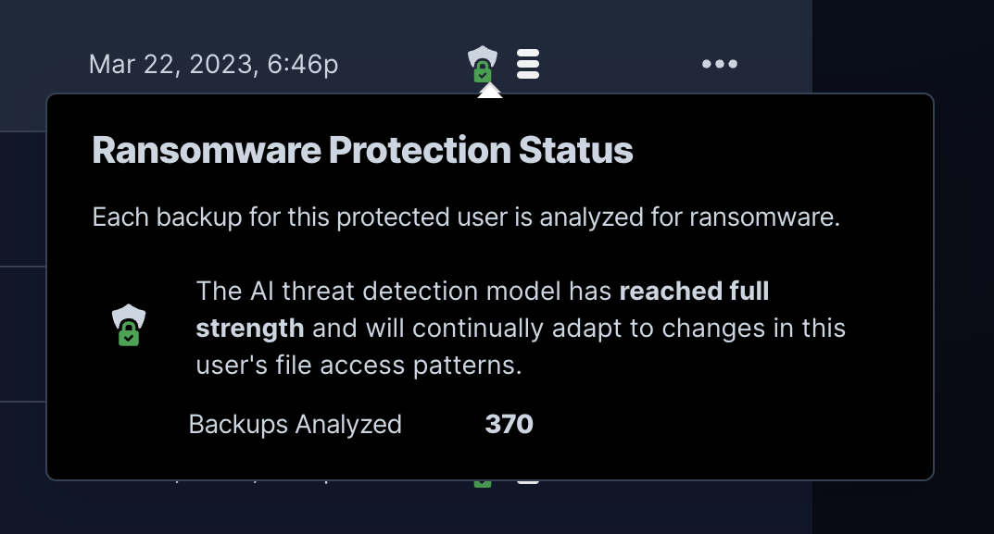Click the shield-lock ransomware icon beside the timestamp
Screen dimensions: 994x534
483,64
